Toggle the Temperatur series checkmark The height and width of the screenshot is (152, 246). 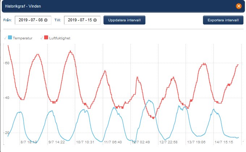coord(5,38)
